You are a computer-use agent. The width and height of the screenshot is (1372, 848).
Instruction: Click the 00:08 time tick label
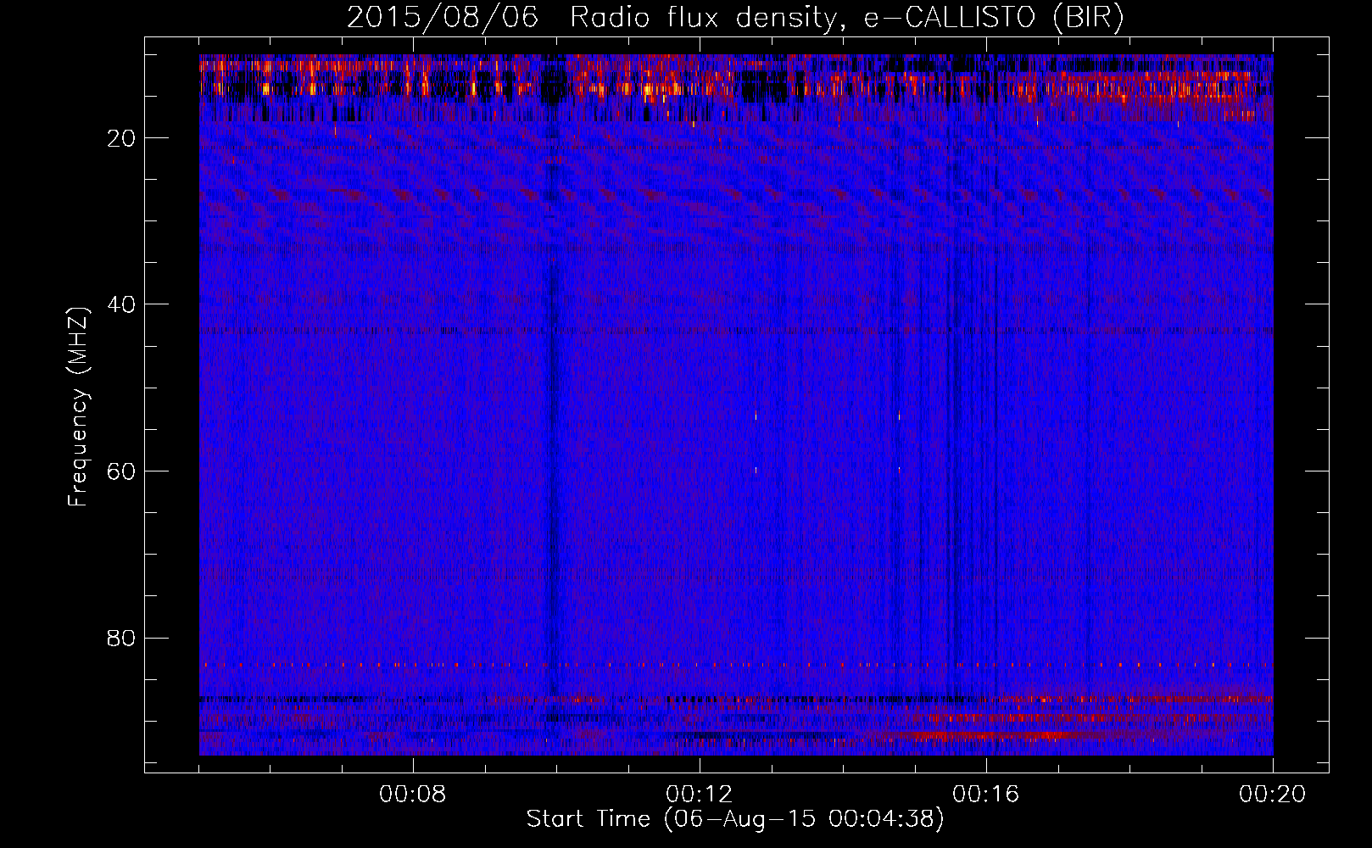tap(413, 795)
